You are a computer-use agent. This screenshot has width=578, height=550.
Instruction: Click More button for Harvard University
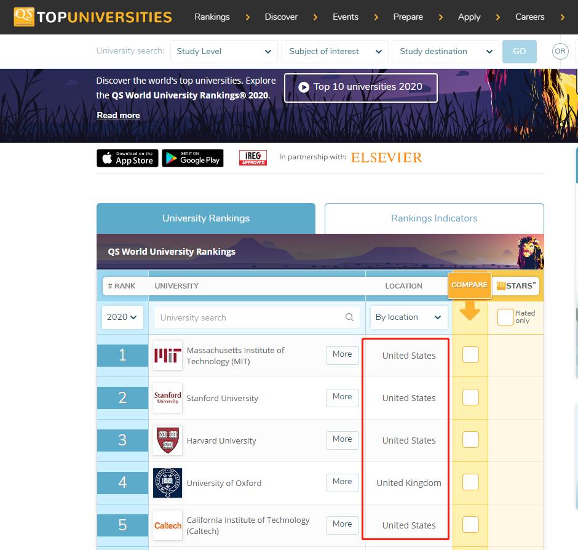[x=342, y=440]
